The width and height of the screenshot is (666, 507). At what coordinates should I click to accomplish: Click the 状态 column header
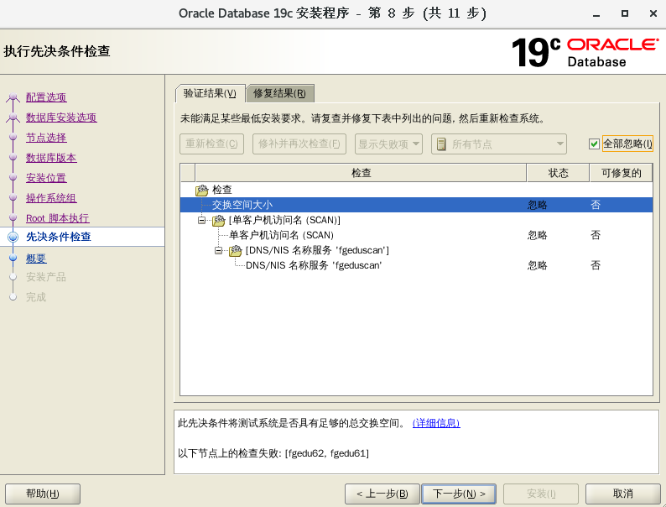click(558, 173)
